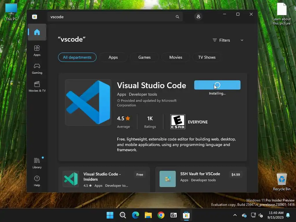The height and width of the screenshot is (222, 296).
Task: Open SSH Vault for VSCode title
Action: [x=200, y=174]
